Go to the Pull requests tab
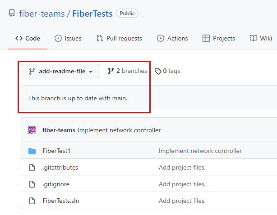Image resolution: width=277 pixels, height=215 pixels. point(119,38)
